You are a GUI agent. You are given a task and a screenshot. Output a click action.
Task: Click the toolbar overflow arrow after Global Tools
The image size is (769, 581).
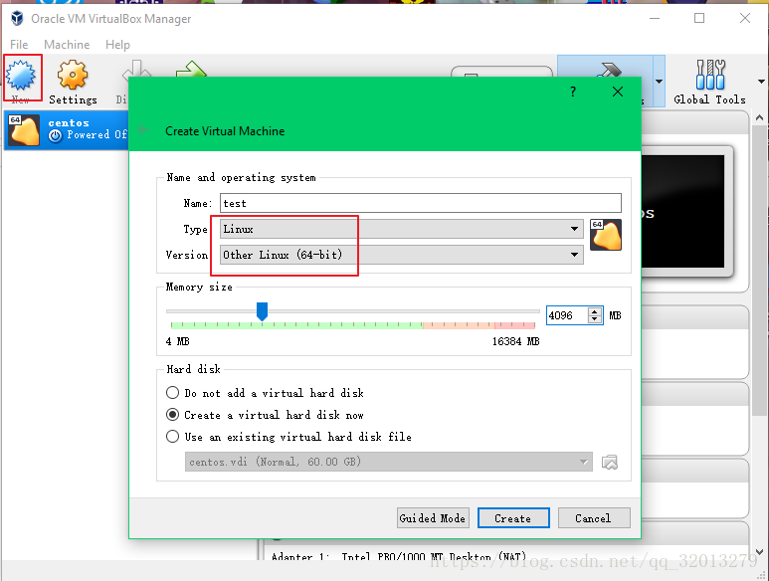coord(761,82)
